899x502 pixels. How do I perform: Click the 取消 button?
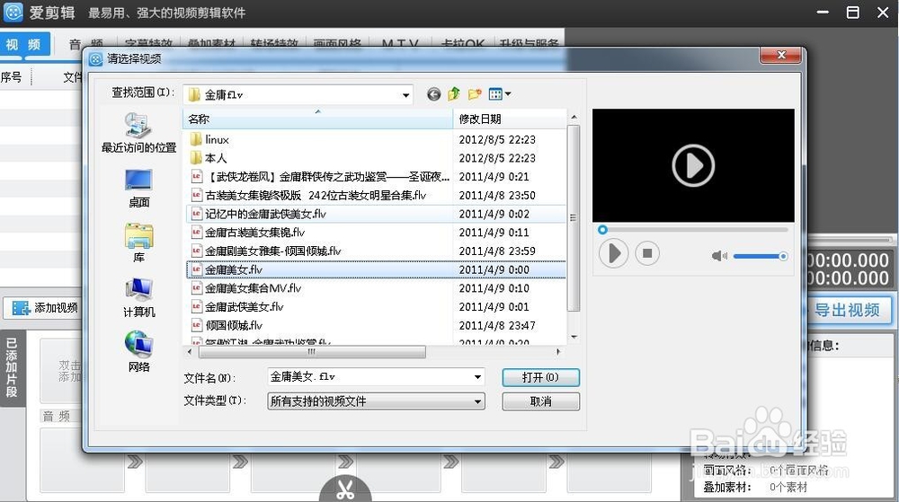pos(540,401)
